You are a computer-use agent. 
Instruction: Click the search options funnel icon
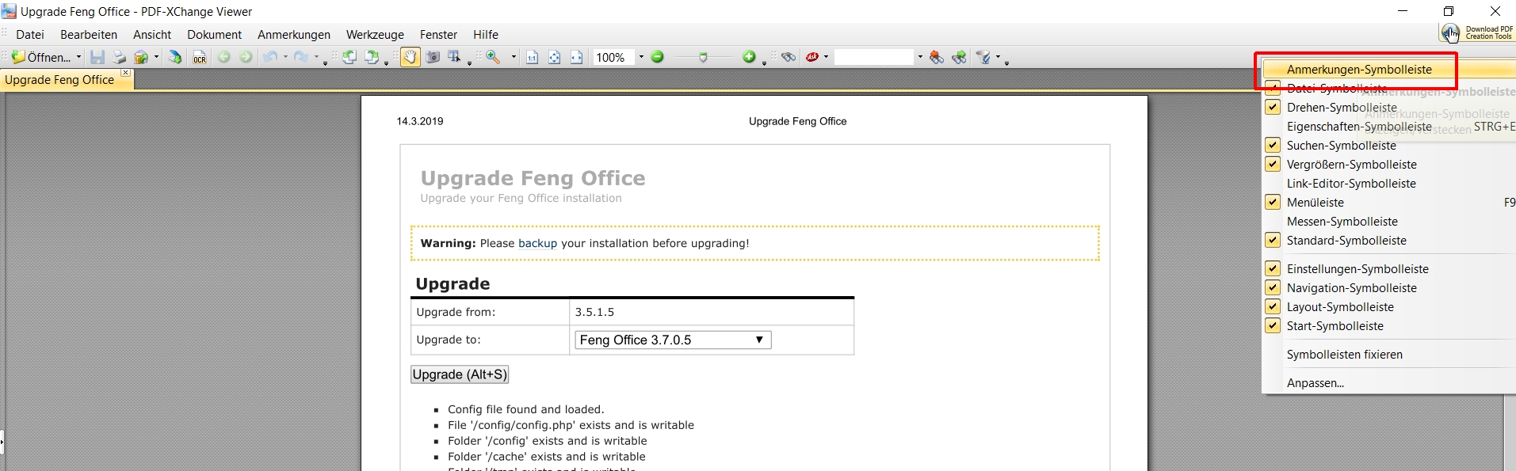pos(983,57)
